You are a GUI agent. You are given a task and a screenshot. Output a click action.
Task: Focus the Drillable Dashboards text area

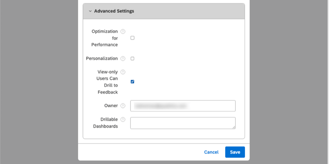pyautogui.click(x=183, y=123)
